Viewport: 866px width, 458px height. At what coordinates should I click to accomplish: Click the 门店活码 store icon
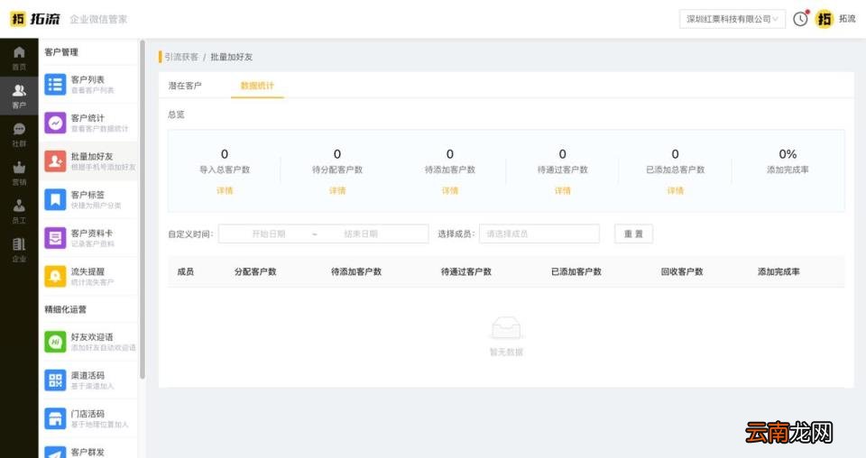pyautogui.click(x=55, y=418)
